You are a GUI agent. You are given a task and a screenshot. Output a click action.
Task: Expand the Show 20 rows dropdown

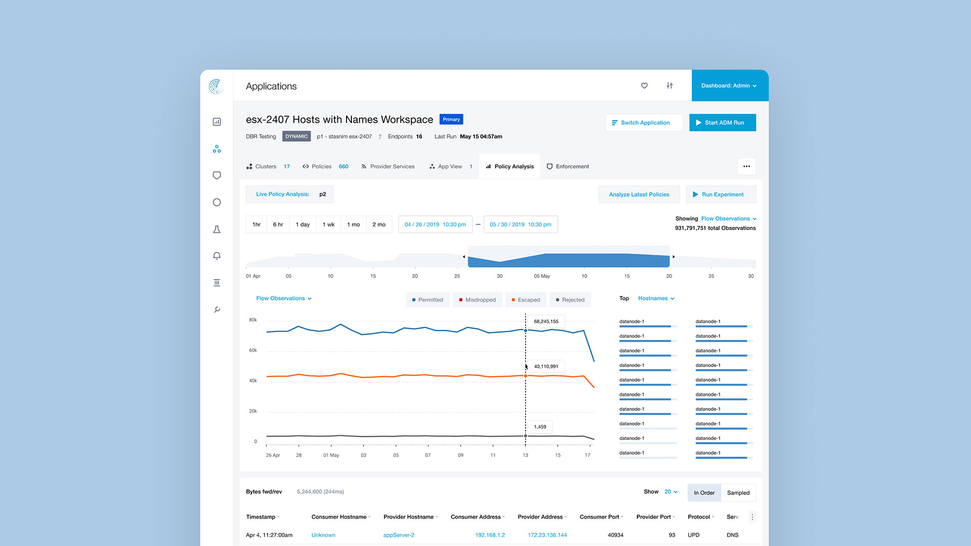pos(671,492)
